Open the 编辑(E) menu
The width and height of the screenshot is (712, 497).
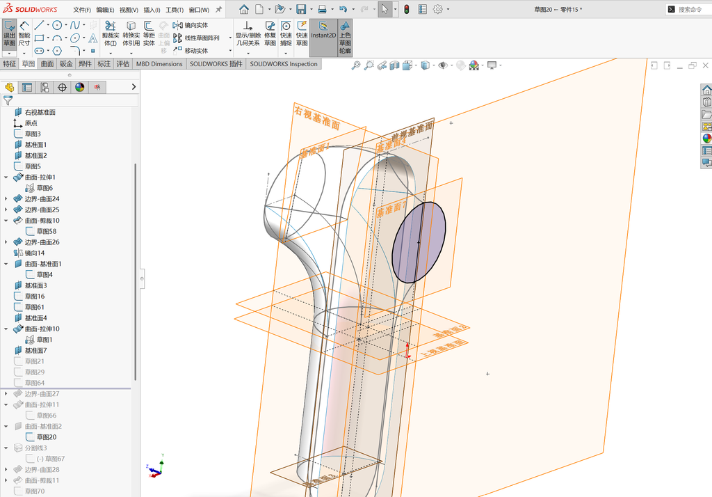[106, 10]
